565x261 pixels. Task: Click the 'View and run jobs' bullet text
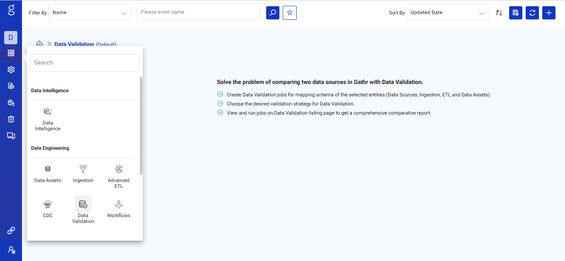coord(329,113)
